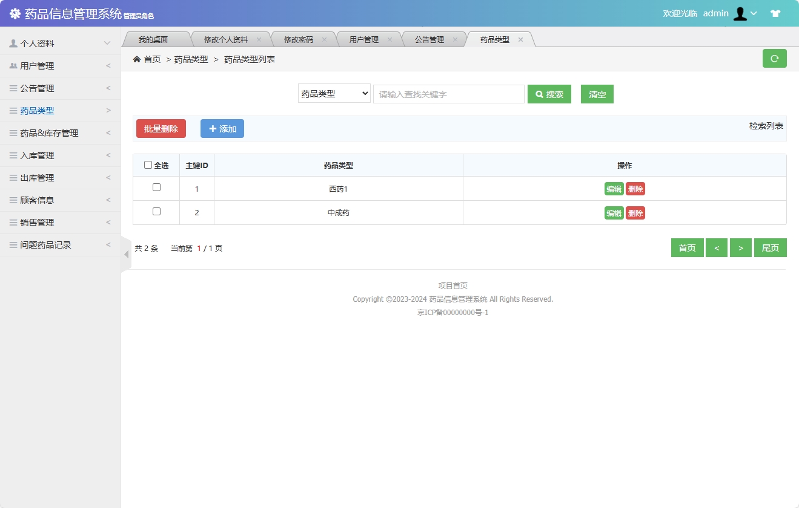
Task: Click 编辑 on the 中成药 row
Action: click(x=613, y=212)
